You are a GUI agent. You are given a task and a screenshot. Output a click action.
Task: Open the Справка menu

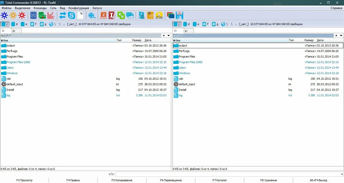click(x=336, y=8)
